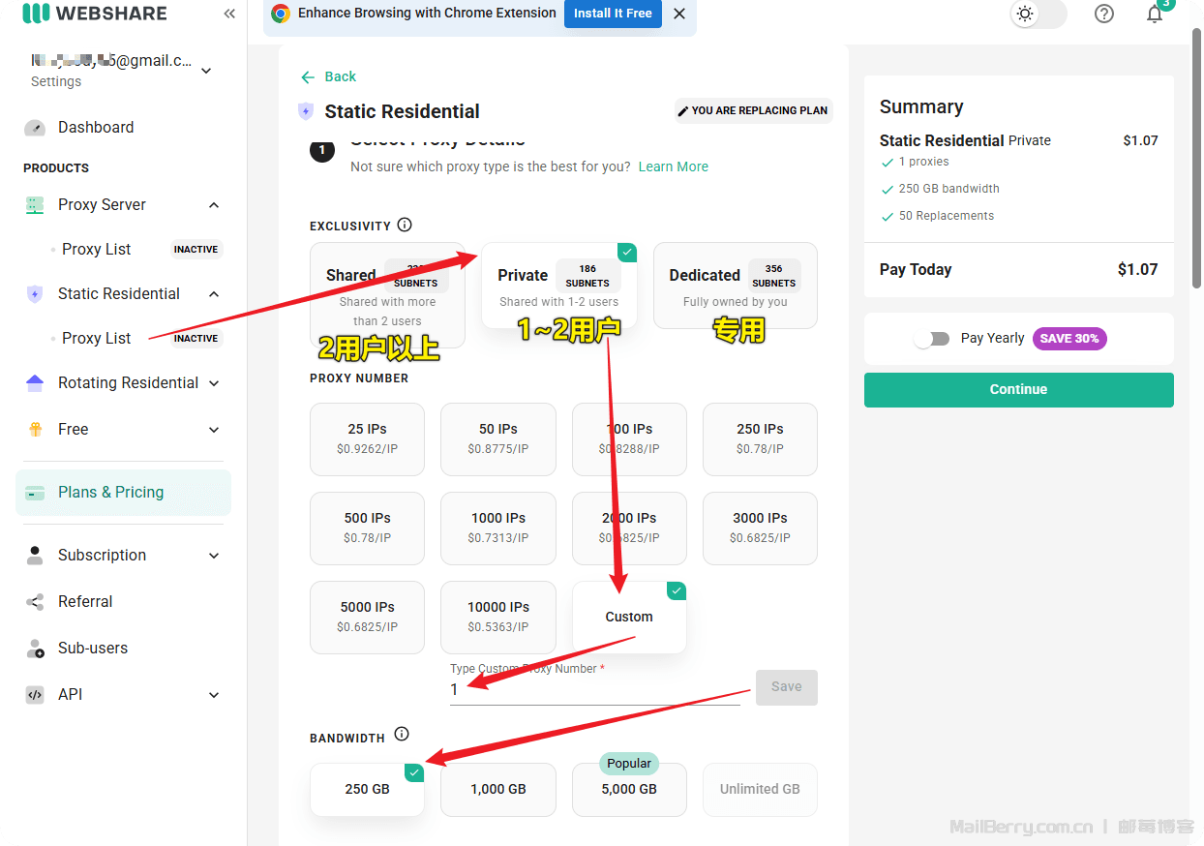Click the back arrow icon

click(308, 76)
